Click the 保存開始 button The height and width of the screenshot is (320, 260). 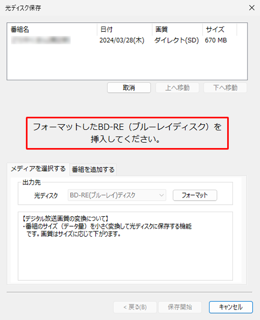pyautogui.click(x=180, y=307)
